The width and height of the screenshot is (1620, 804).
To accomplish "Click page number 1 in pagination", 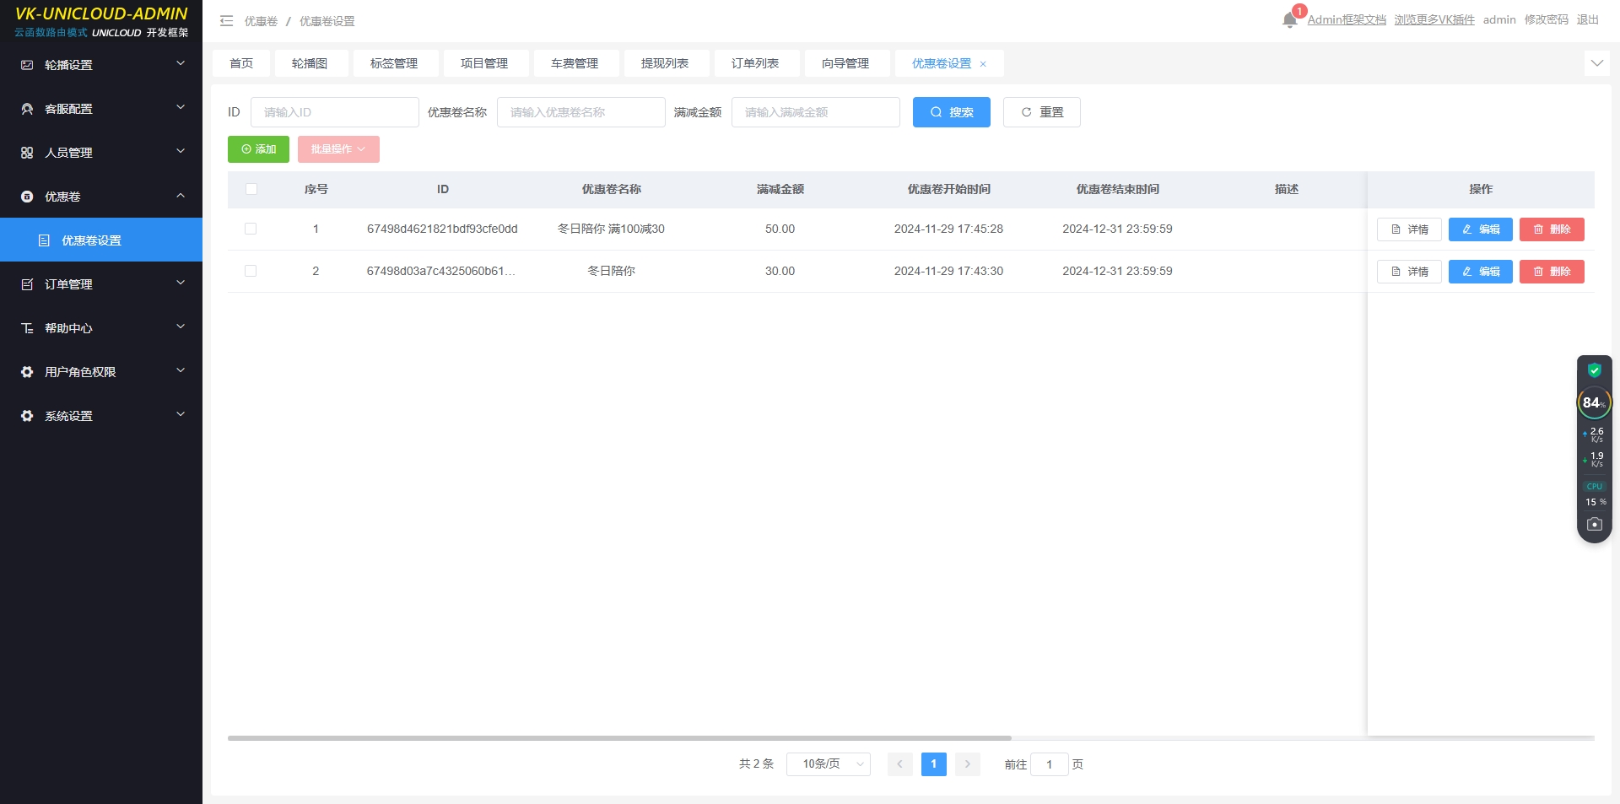I will 934,764.
